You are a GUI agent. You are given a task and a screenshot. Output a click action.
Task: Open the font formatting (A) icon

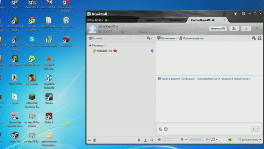pyautogui.click(x=160, y=129)
